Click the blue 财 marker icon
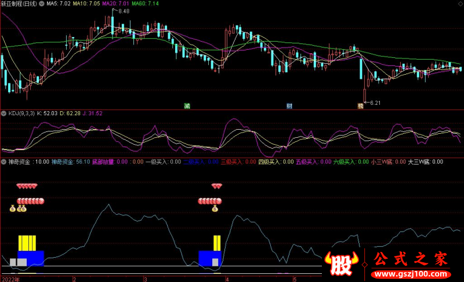The image size is (464, 282). [x=289, y=106]
